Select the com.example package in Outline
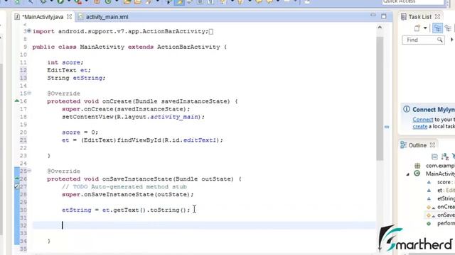 coord(440,166)
